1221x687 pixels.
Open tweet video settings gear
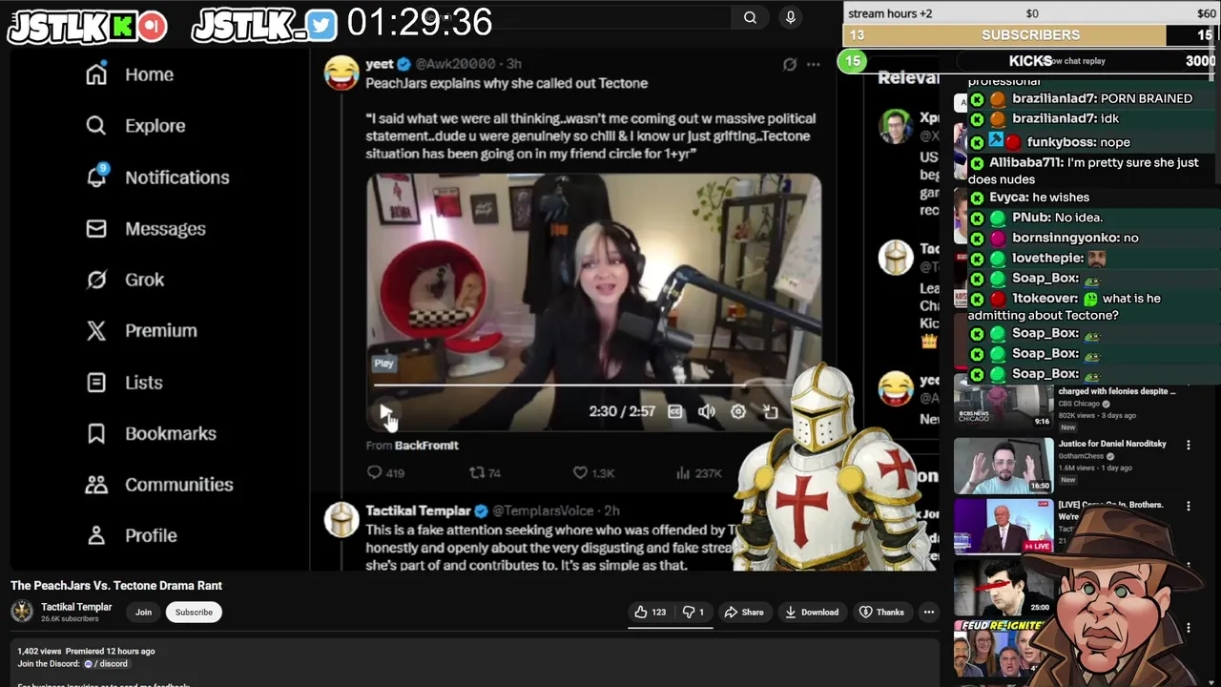[737, 411]
